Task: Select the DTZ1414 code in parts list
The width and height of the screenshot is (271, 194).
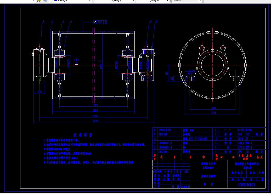Action: 163,134
